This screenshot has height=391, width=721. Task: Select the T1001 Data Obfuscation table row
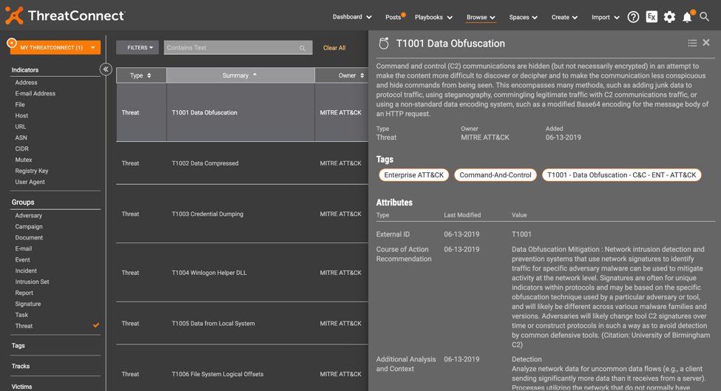tap(243, 112)
